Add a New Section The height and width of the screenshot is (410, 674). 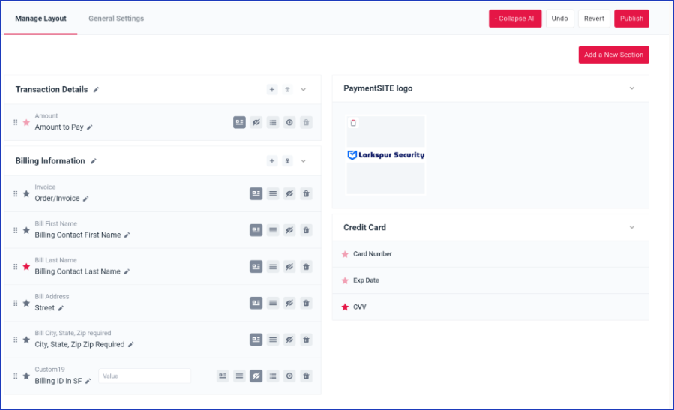[614, 55]
